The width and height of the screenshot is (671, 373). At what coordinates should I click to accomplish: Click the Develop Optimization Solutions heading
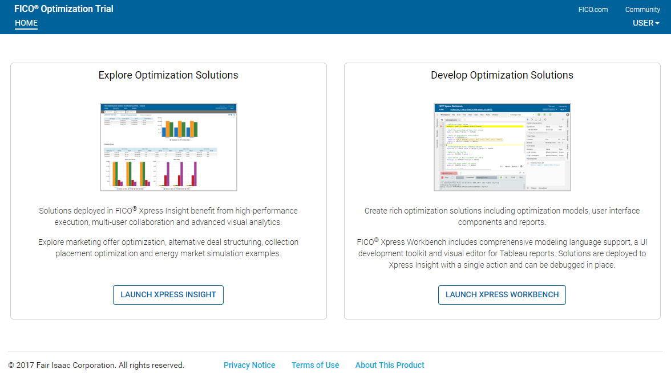(x=502, y=75)
